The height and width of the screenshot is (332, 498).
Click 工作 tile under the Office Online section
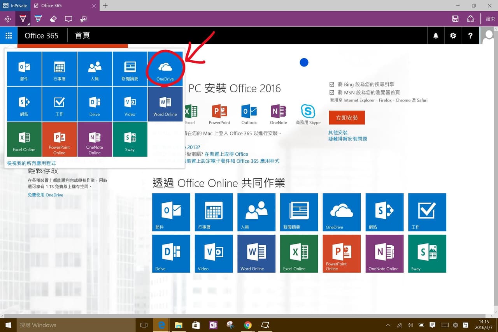point(427,212)
